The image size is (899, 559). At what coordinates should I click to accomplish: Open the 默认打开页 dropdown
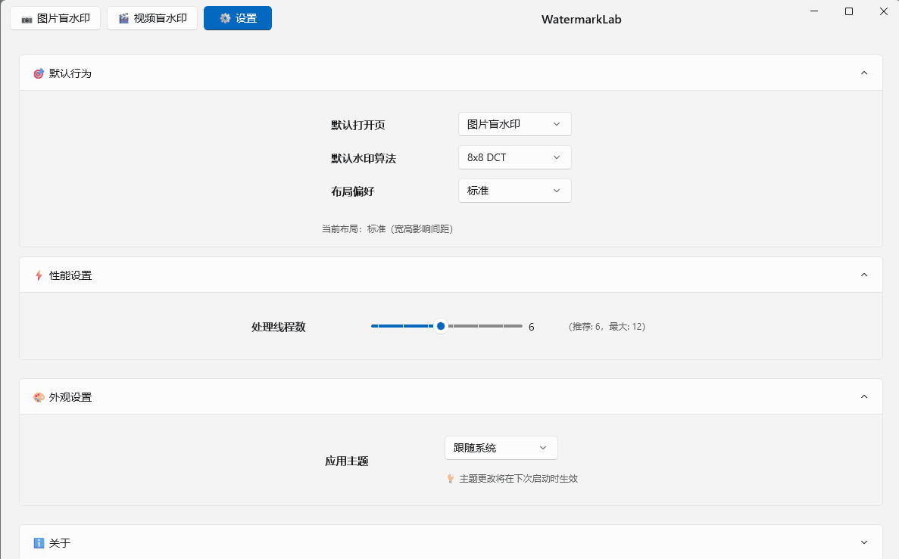point(514,124)
